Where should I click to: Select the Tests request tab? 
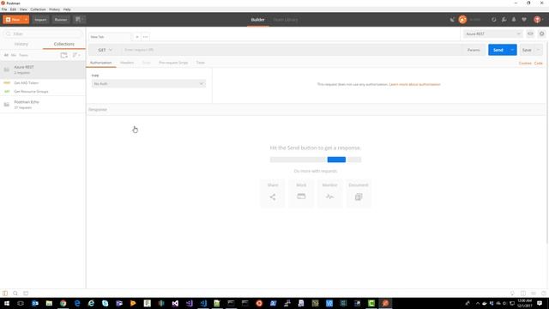tap(200, 63)
